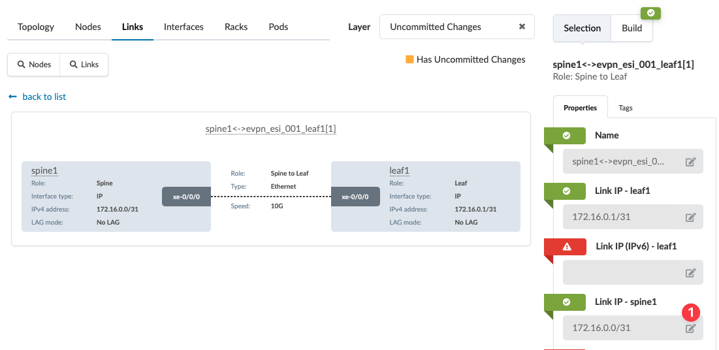This screenshot has width=719, height=350.
Task: Clear the Uncommitted Changes layer selection
Action: coord(522,27)
